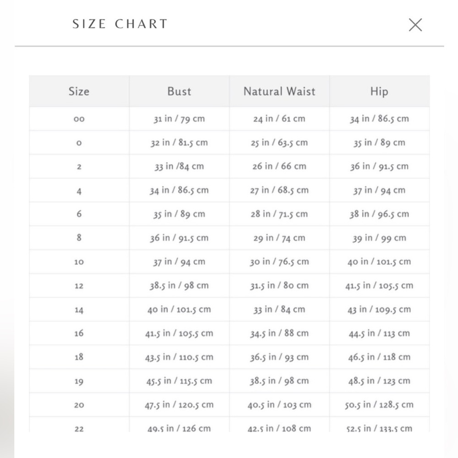Click size 12 bust 38.5 in / 98 cm
The height and width of the screenshot is (458, 458).
point(179,286)
